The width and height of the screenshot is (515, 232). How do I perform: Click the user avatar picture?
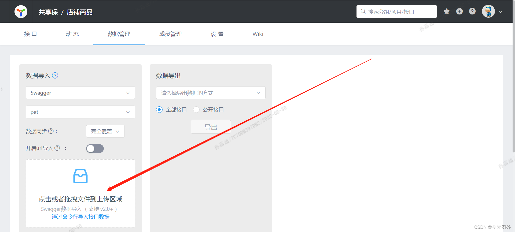pos(488,12)
